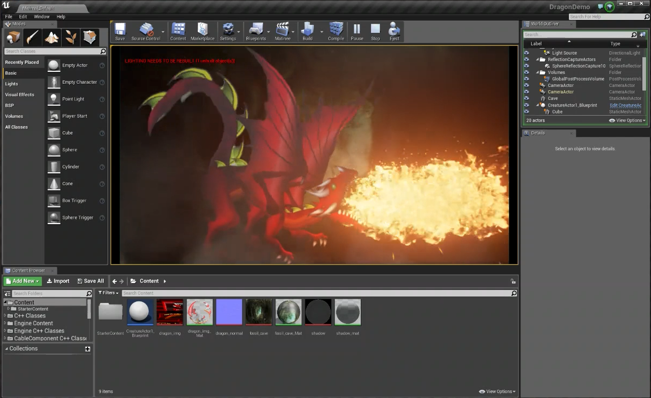Select the Box Trigger icon

pos(54,200)
